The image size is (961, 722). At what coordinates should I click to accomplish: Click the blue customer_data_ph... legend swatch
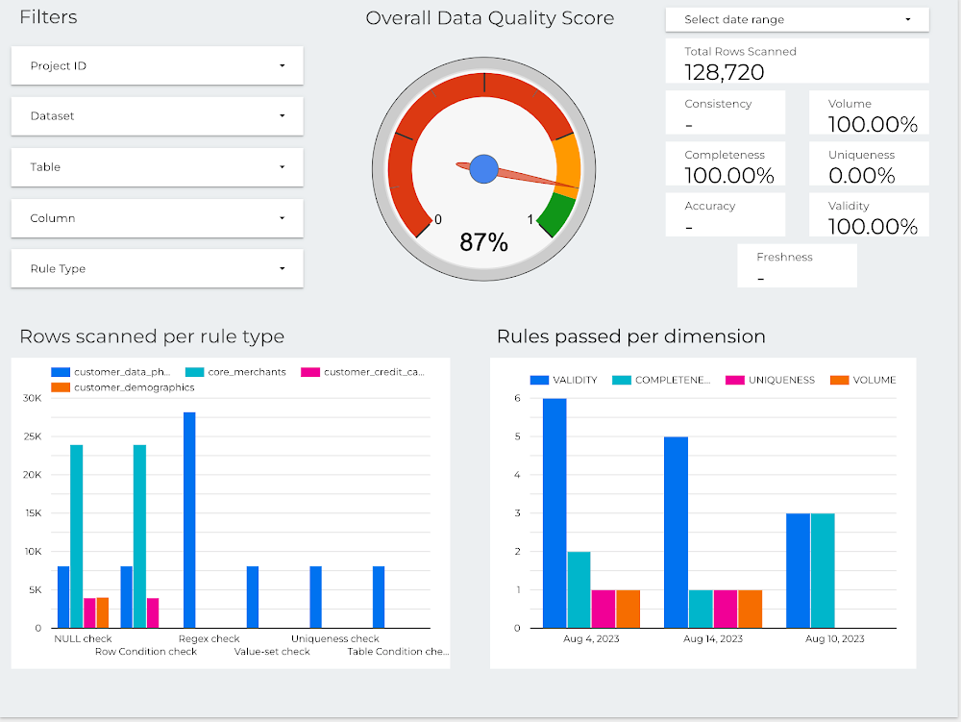[x=60, y=372]
